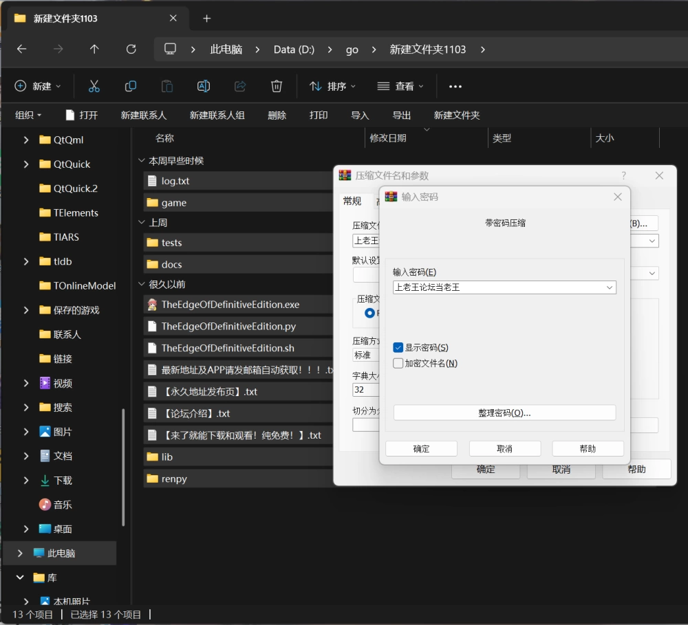Close the 输入密码 dialog
This screenshot has width=688, height=625.
click(x=618, y=197)
